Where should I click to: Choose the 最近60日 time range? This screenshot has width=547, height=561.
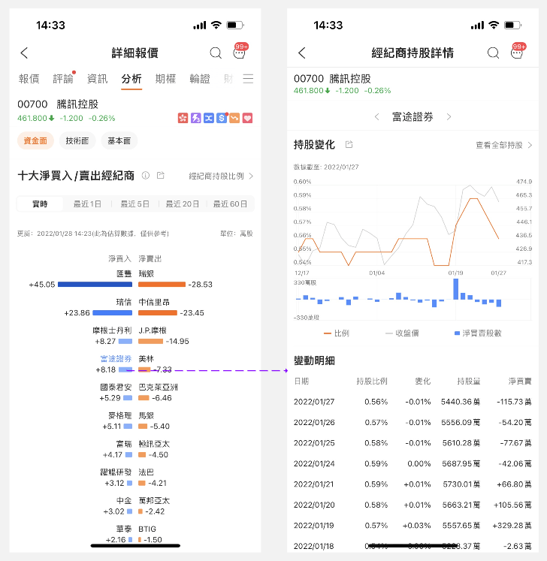230,204
